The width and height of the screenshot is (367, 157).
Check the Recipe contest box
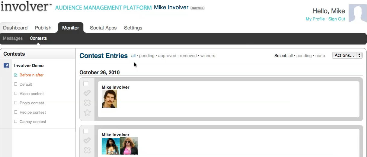16,112
